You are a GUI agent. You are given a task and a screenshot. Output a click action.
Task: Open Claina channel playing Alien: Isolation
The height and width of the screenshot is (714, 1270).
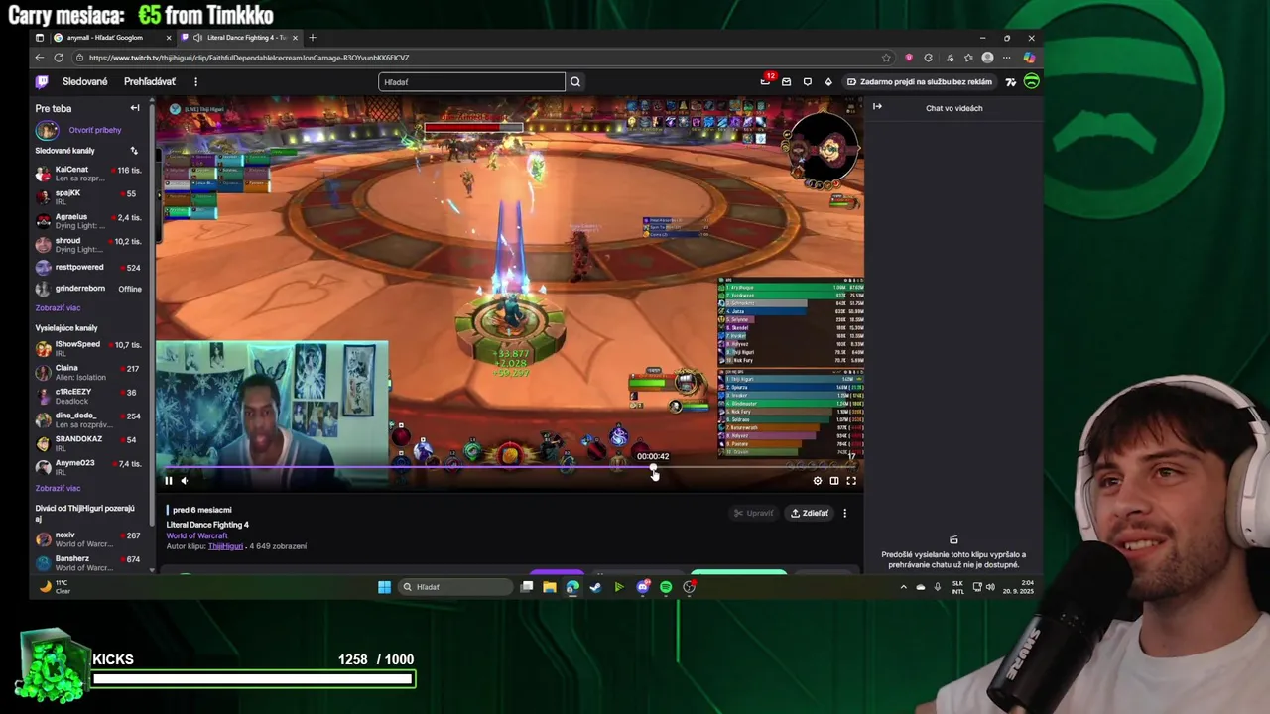(88, 372)
